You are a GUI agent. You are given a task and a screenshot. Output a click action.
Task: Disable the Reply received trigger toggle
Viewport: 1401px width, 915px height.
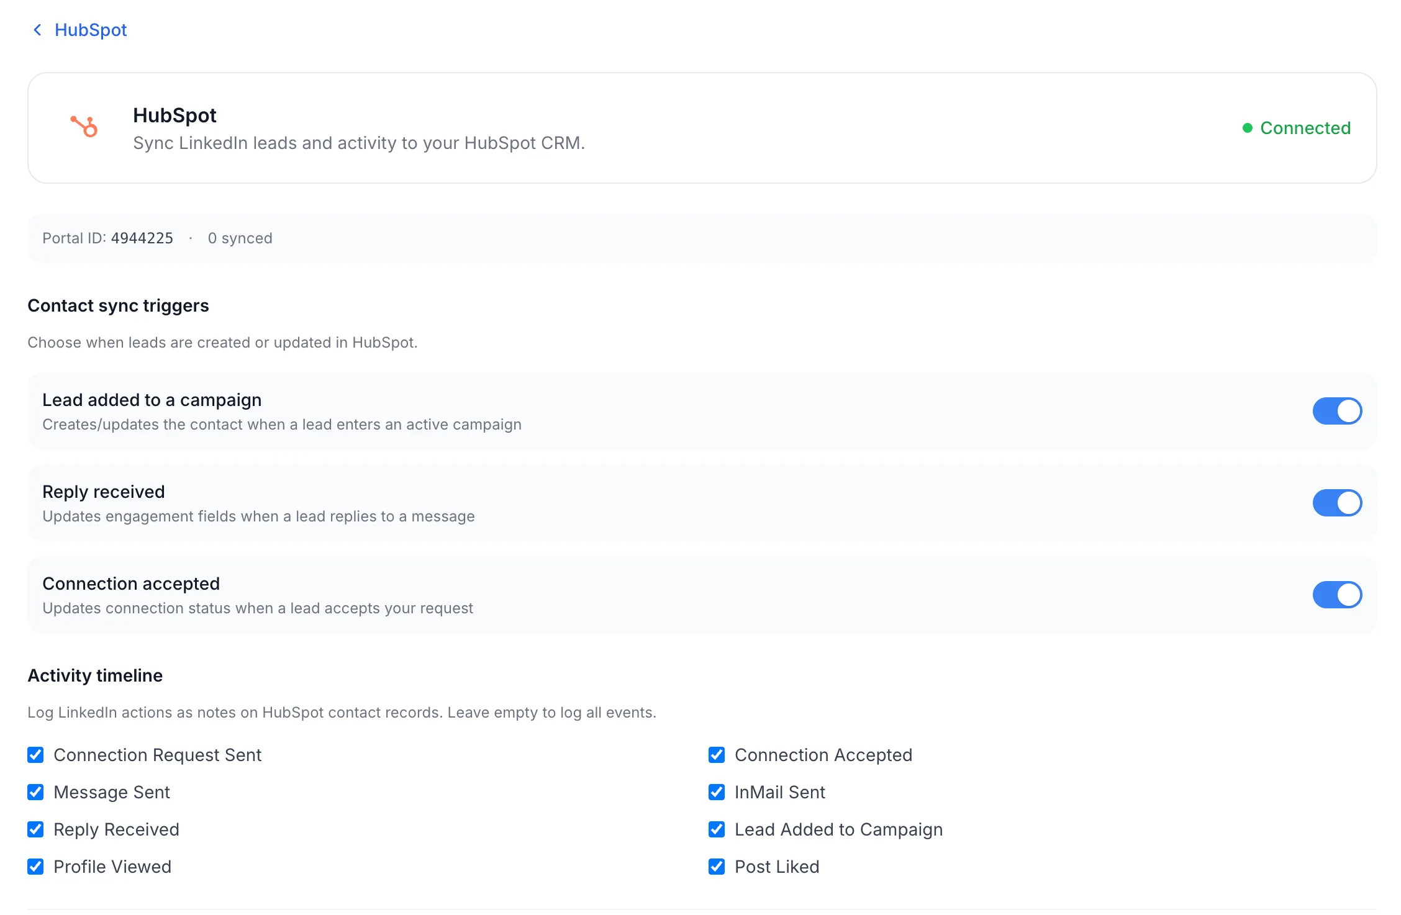click(x=1337, y=503)
